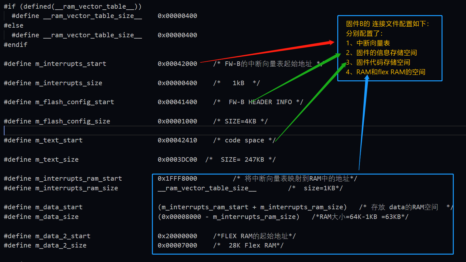Click the value 0x00042000
Viewport: 466px width, 262px height.
tap(177, 64)
